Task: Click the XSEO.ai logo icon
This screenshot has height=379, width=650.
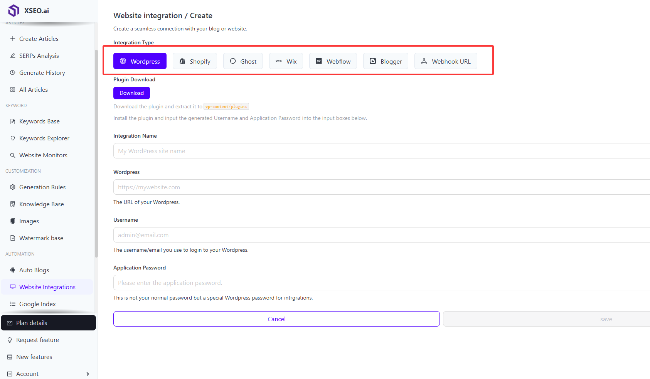Action: tap(14, 10)
